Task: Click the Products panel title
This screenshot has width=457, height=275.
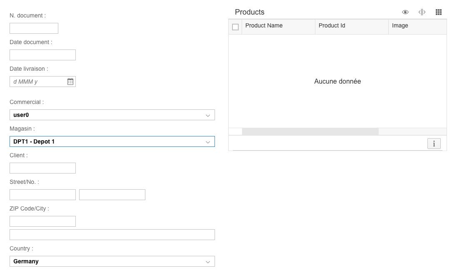Action: (249, 12)
